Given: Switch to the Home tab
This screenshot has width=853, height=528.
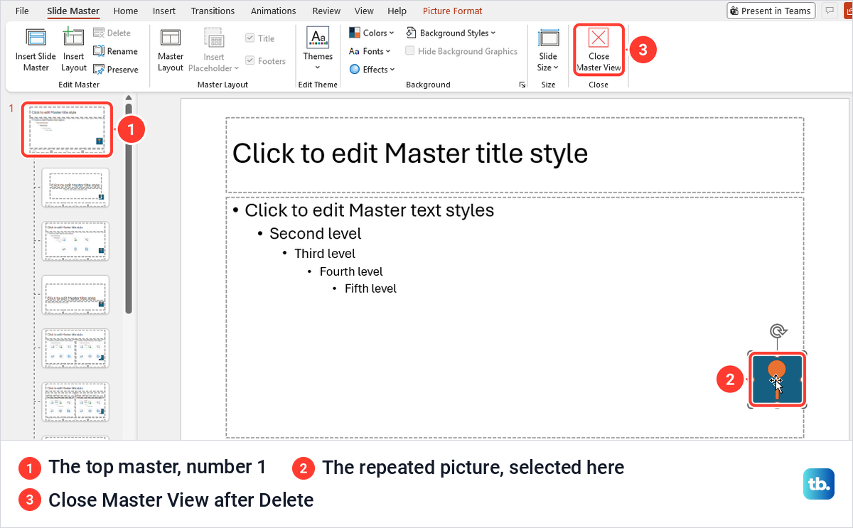Looking at the screenshot, I should coord(126,11).
